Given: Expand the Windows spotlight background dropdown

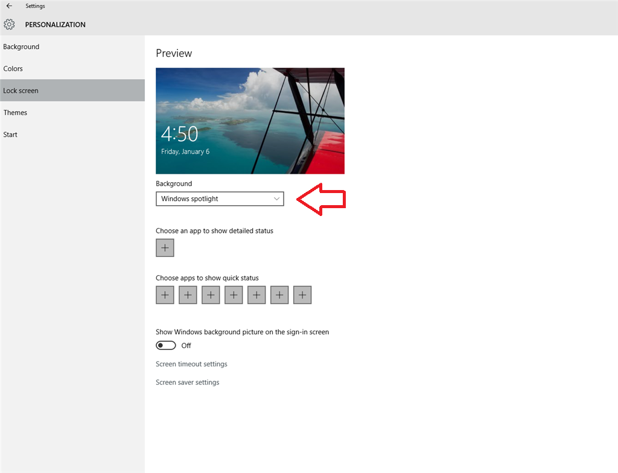Looking at the screenshot, I should click(x=220, y=198).
